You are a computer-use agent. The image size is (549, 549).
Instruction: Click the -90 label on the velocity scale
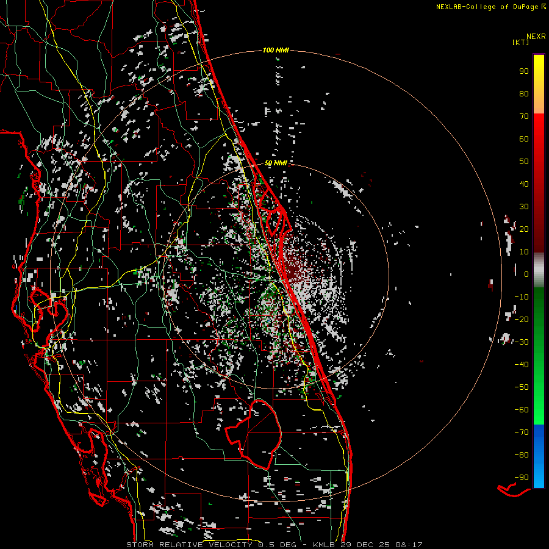tap(521, 477)
